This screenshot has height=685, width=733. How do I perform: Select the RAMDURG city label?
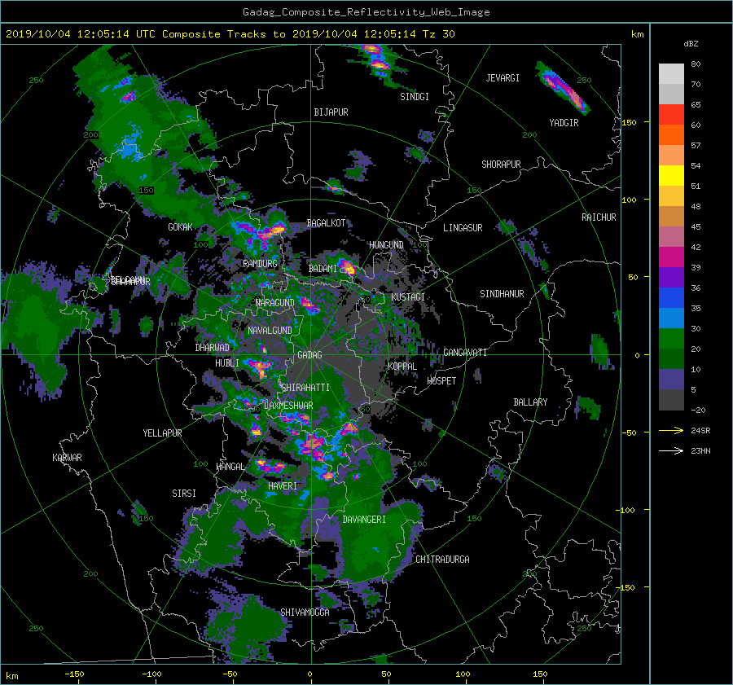pyautogui.click(x=260, y=264)
